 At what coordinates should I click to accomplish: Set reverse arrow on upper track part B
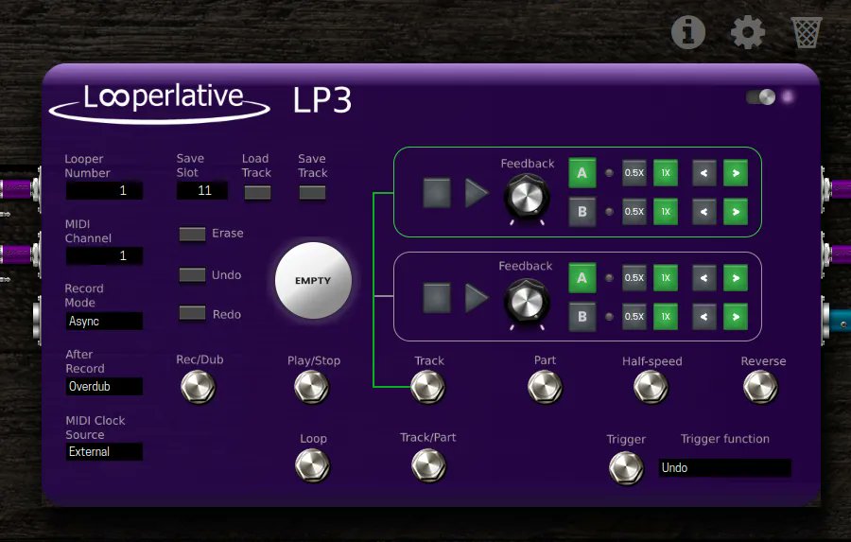[703, 211]
